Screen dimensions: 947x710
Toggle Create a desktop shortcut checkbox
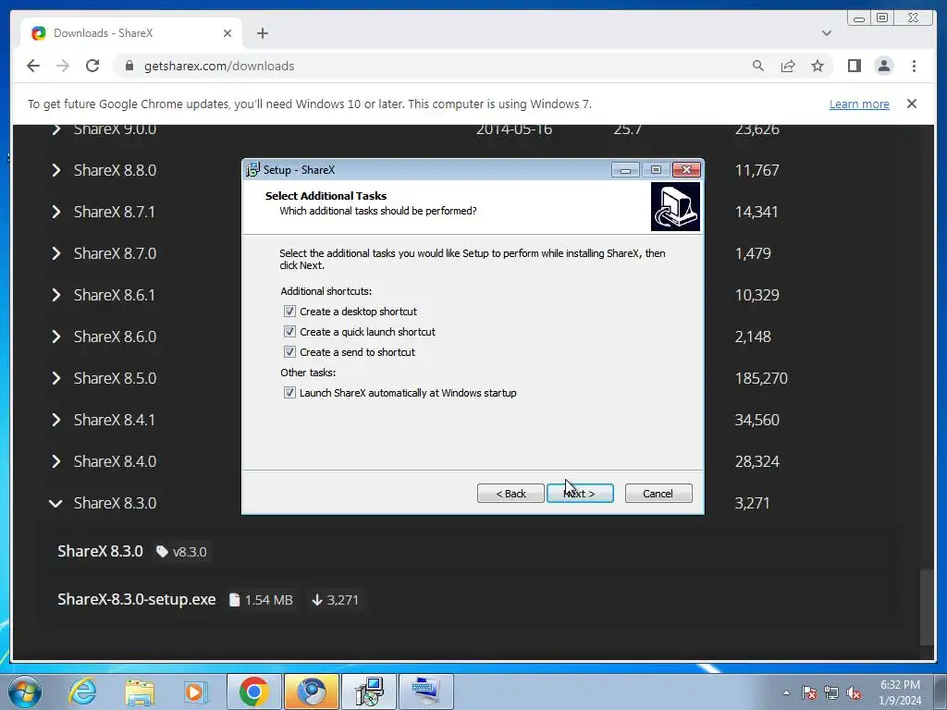(289, 312)
